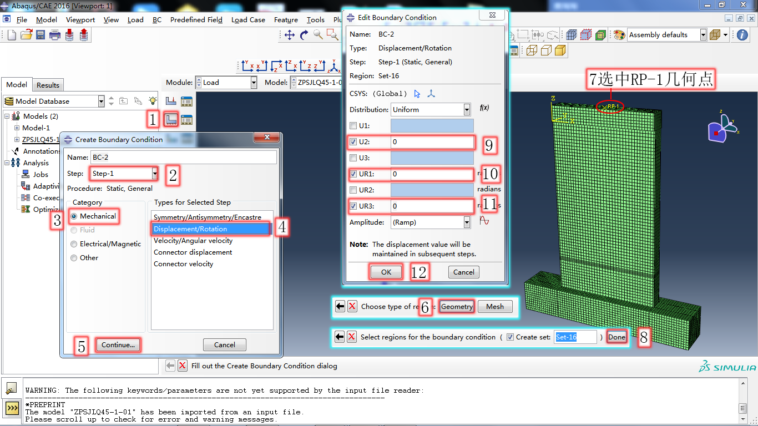Image resolution: width=758 pixels, height=426 pixels.
Task: Print the current viewport
Action: coord(55,35)
